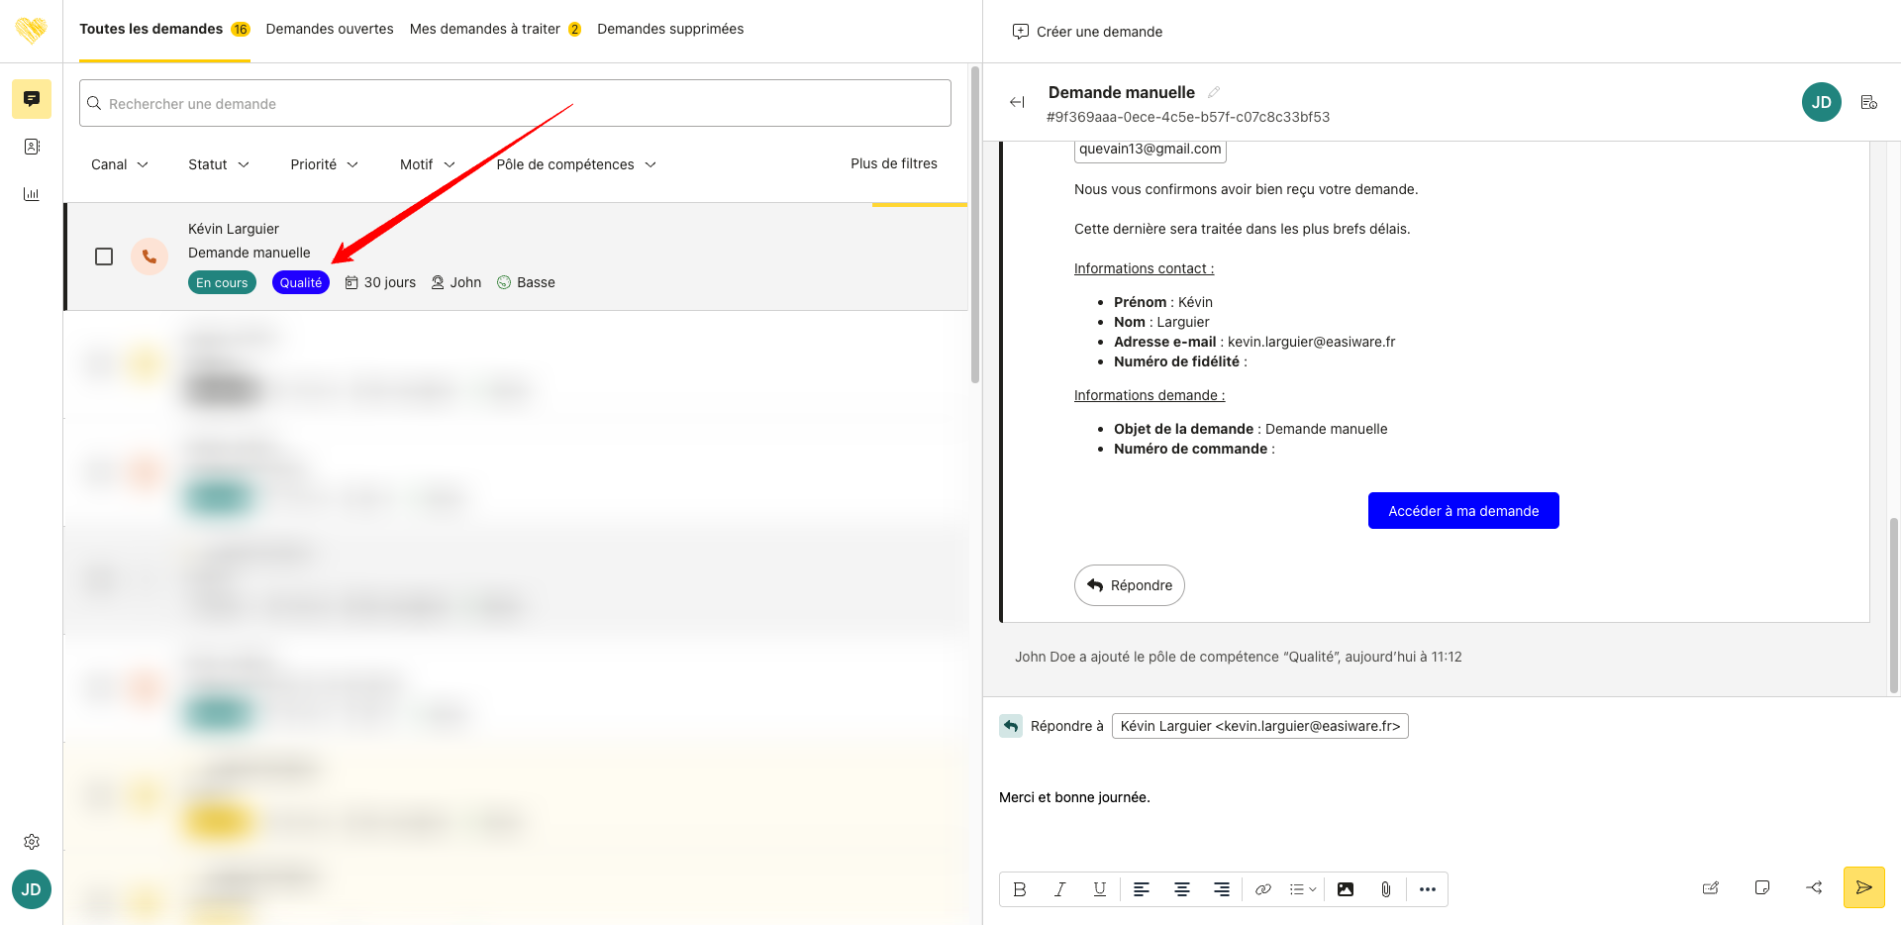This screenshot has width=1901, height=925.
Task: Open the list style dropdown in editor
Action: pyautogui.click(x=1303, y=889)
